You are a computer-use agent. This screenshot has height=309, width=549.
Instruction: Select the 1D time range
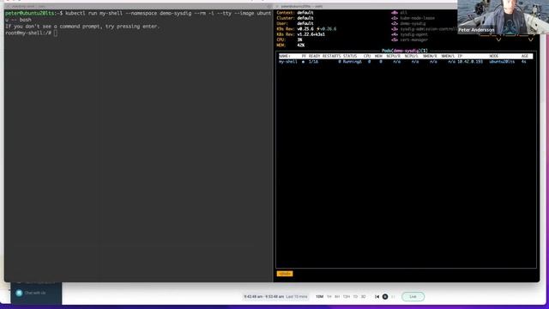click(355, 297)
